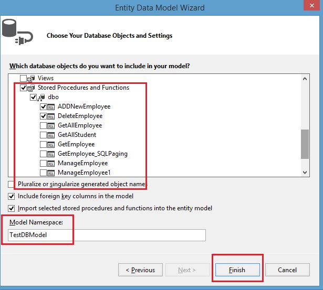Image resolution: width=323 pixels, height=290 pixels.
Task: Go back with the Previous button
Action: pyautogui.click(x=140, y=270)
